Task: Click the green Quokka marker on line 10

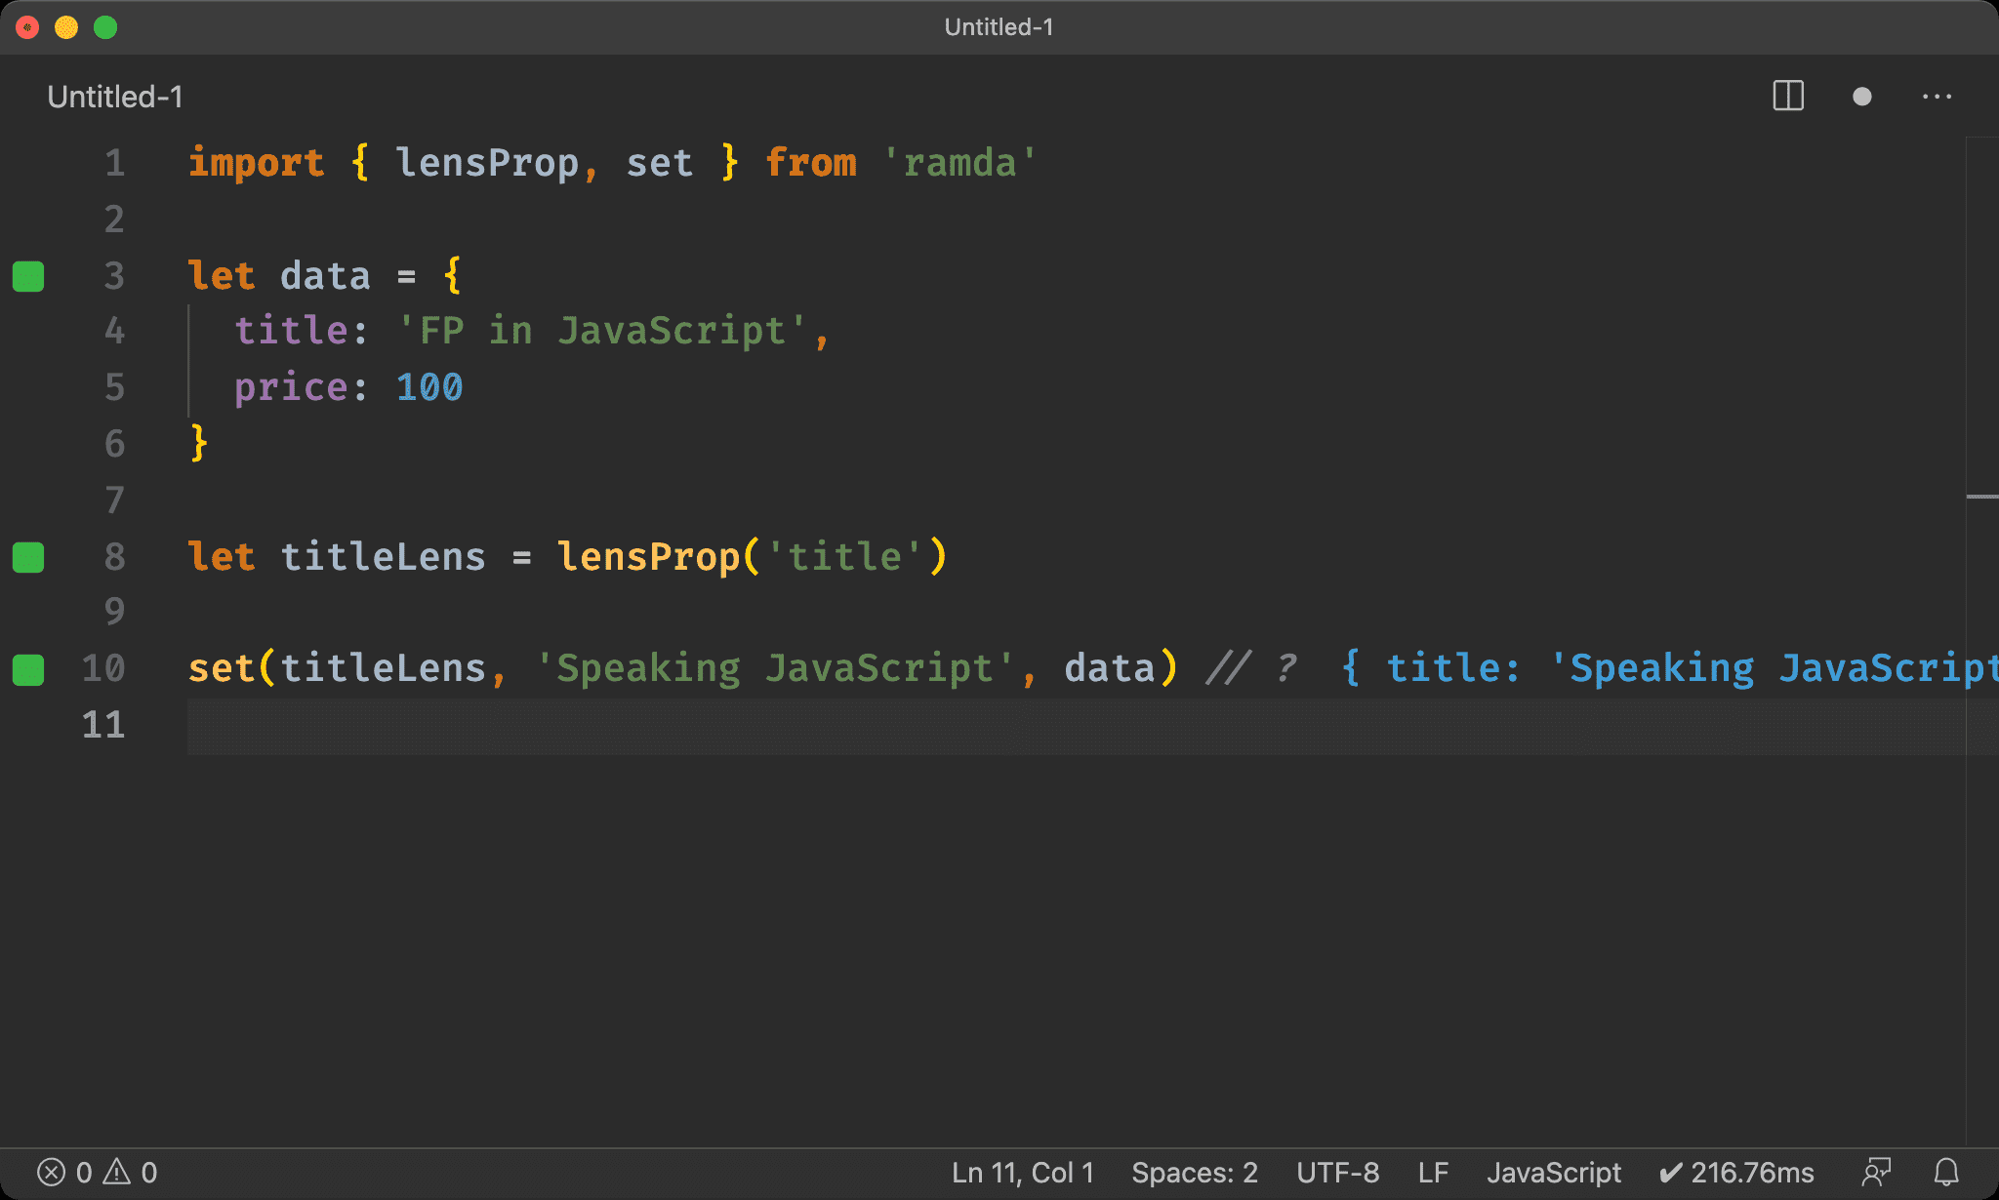Action: coord(28,670)
